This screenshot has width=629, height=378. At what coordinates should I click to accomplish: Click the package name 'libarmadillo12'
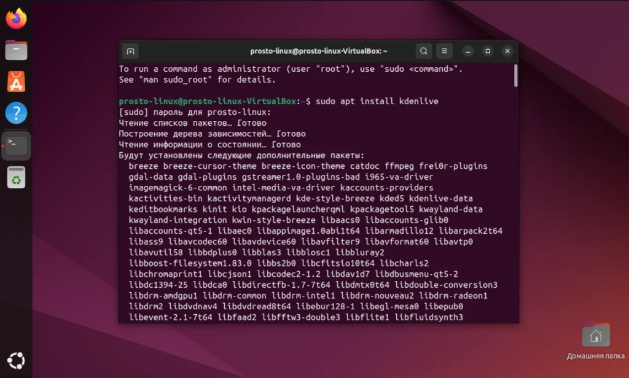coord(399,231)
